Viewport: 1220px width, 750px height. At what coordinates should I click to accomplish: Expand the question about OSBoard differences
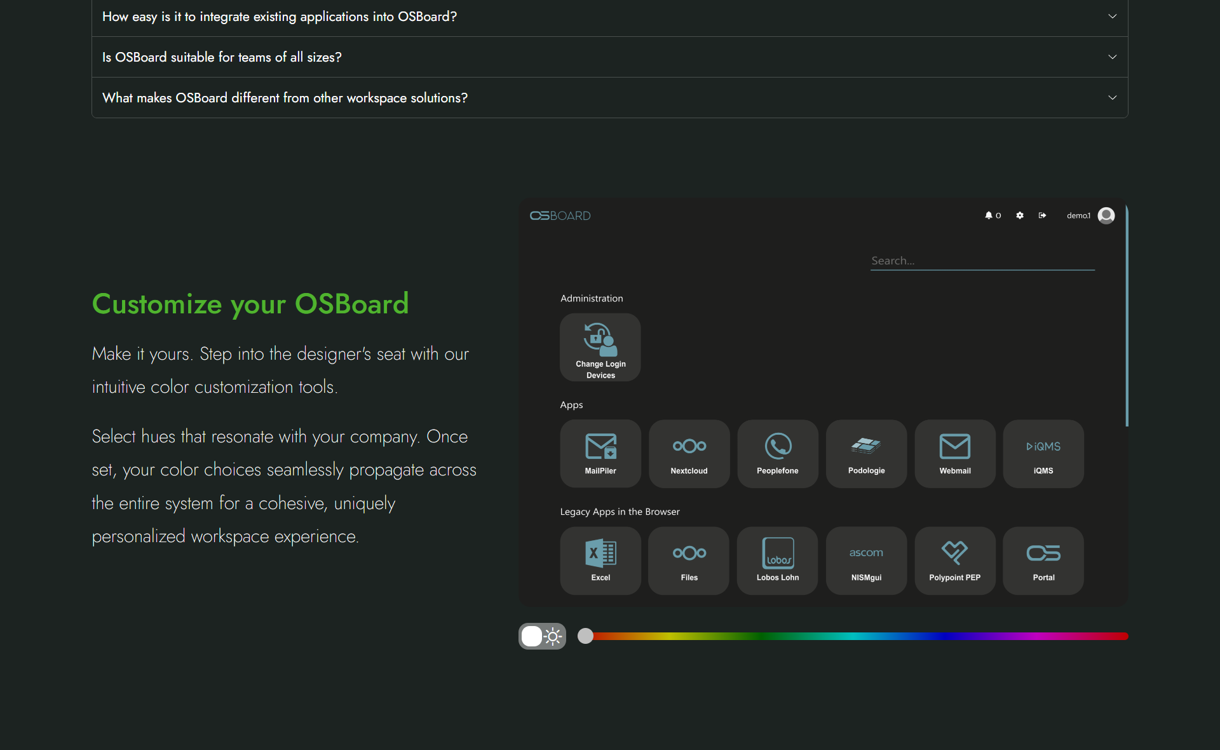[x=609, y=97]
